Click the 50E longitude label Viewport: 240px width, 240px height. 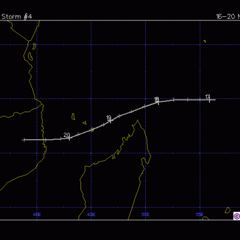[x=145, y=215]
